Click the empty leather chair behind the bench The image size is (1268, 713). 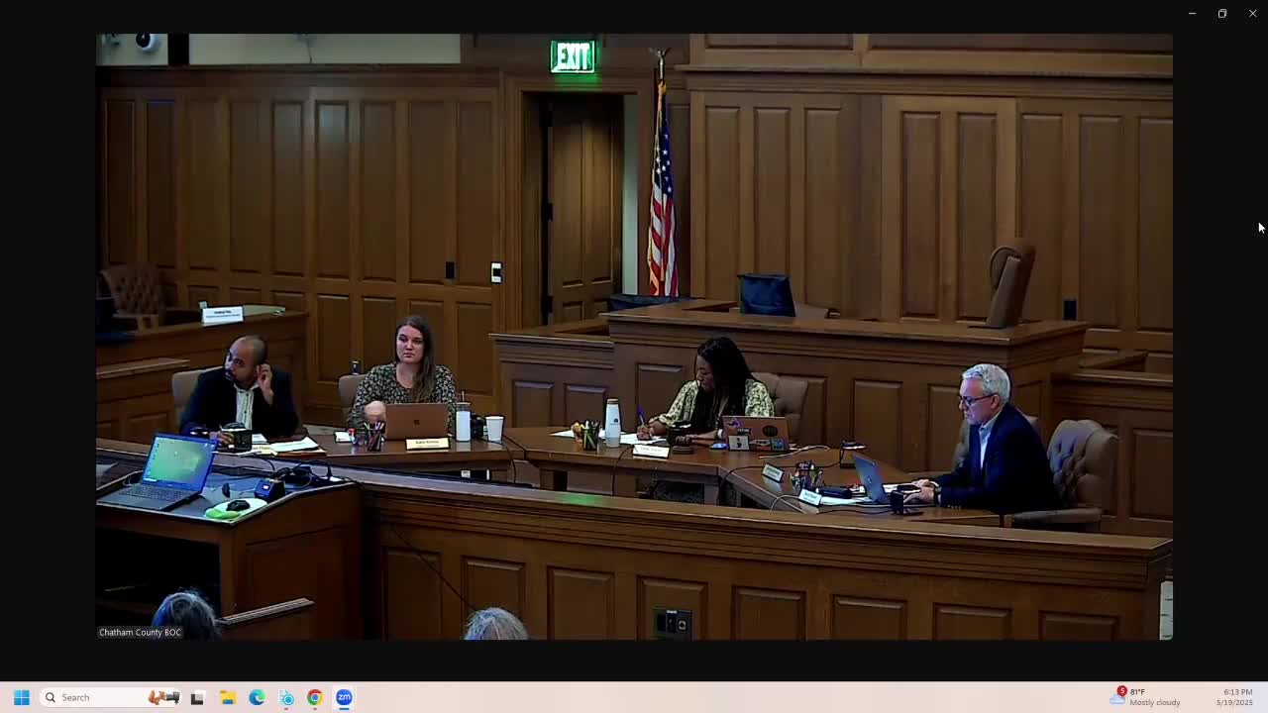pos(1008,282)
